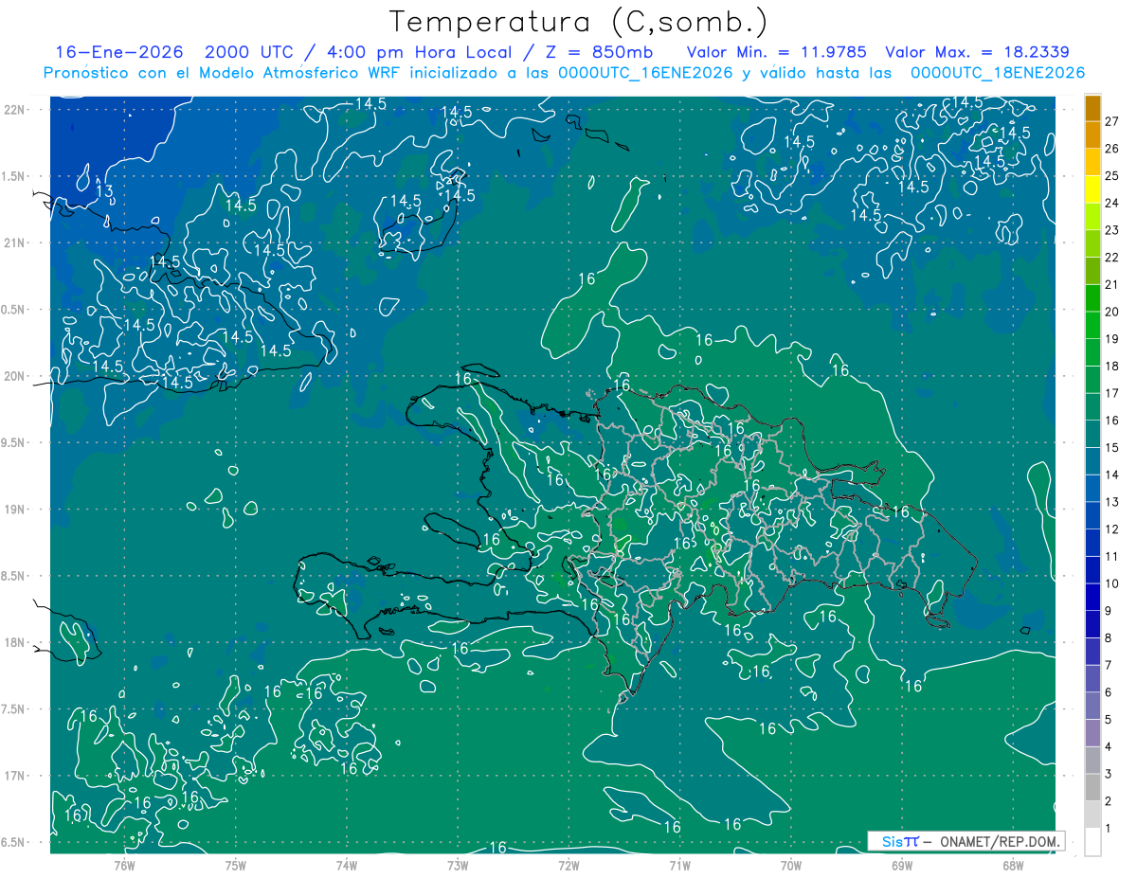Click the "75W" longitude axis label
The width and height of the screenshot is (1137, 878).
pos(235,865)
